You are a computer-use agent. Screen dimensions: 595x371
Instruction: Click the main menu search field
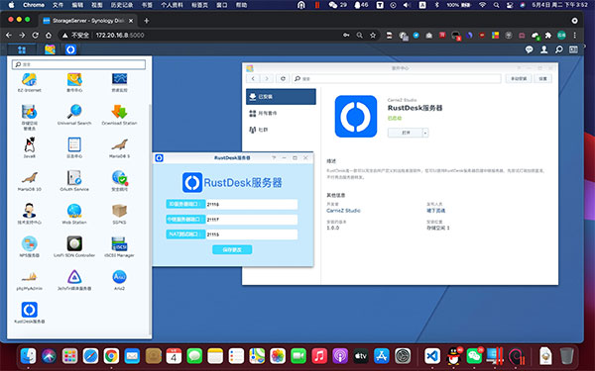[x=79, y=64]
